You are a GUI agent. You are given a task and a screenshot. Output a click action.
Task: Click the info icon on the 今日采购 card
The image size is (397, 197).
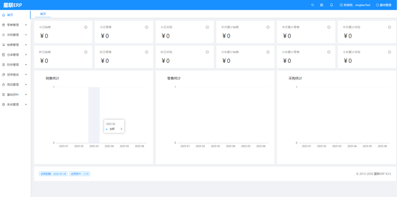point(207,27)
